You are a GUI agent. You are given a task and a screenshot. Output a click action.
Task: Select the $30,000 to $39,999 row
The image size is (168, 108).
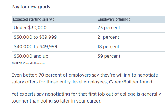pyautogui.click(x=88, y=37)
